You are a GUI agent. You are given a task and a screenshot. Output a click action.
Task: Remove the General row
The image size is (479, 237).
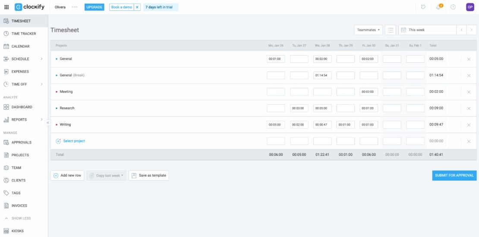[469, 59]
